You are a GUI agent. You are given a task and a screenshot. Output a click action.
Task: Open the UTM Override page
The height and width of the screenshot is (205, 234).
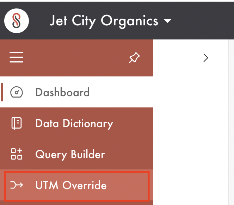76,186
